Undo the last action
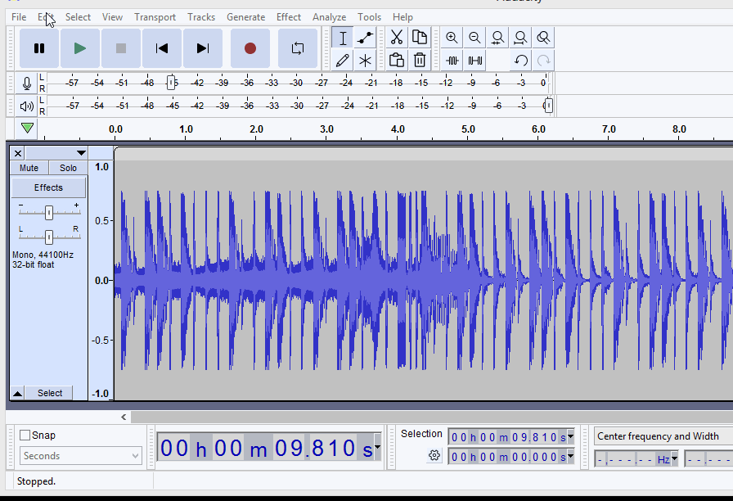733x501 pixels. [x=520, y=61]
